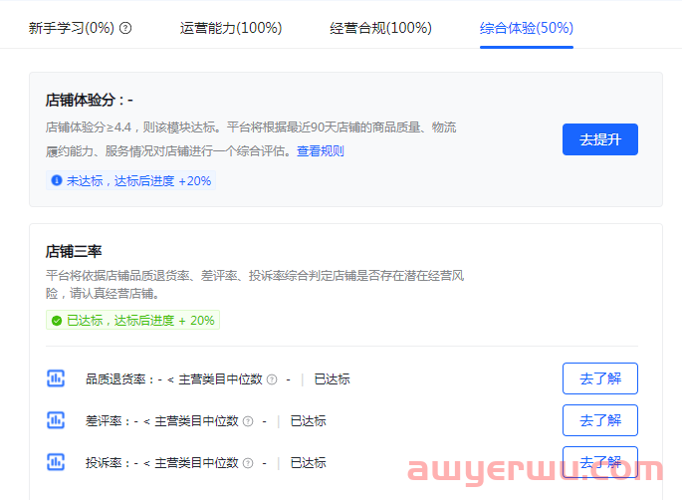Click 已达标 status in the 品质退货率 row
This screenshot has height=500, width=682.
pyautogui.click(x=332, y=379)
